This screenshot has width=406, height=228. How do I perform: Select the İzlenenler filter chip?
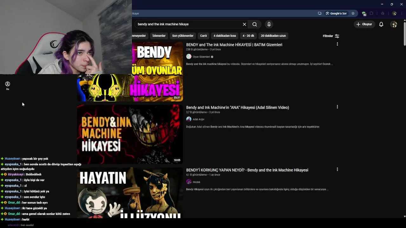pyautogui.click(x=159, y=36)
